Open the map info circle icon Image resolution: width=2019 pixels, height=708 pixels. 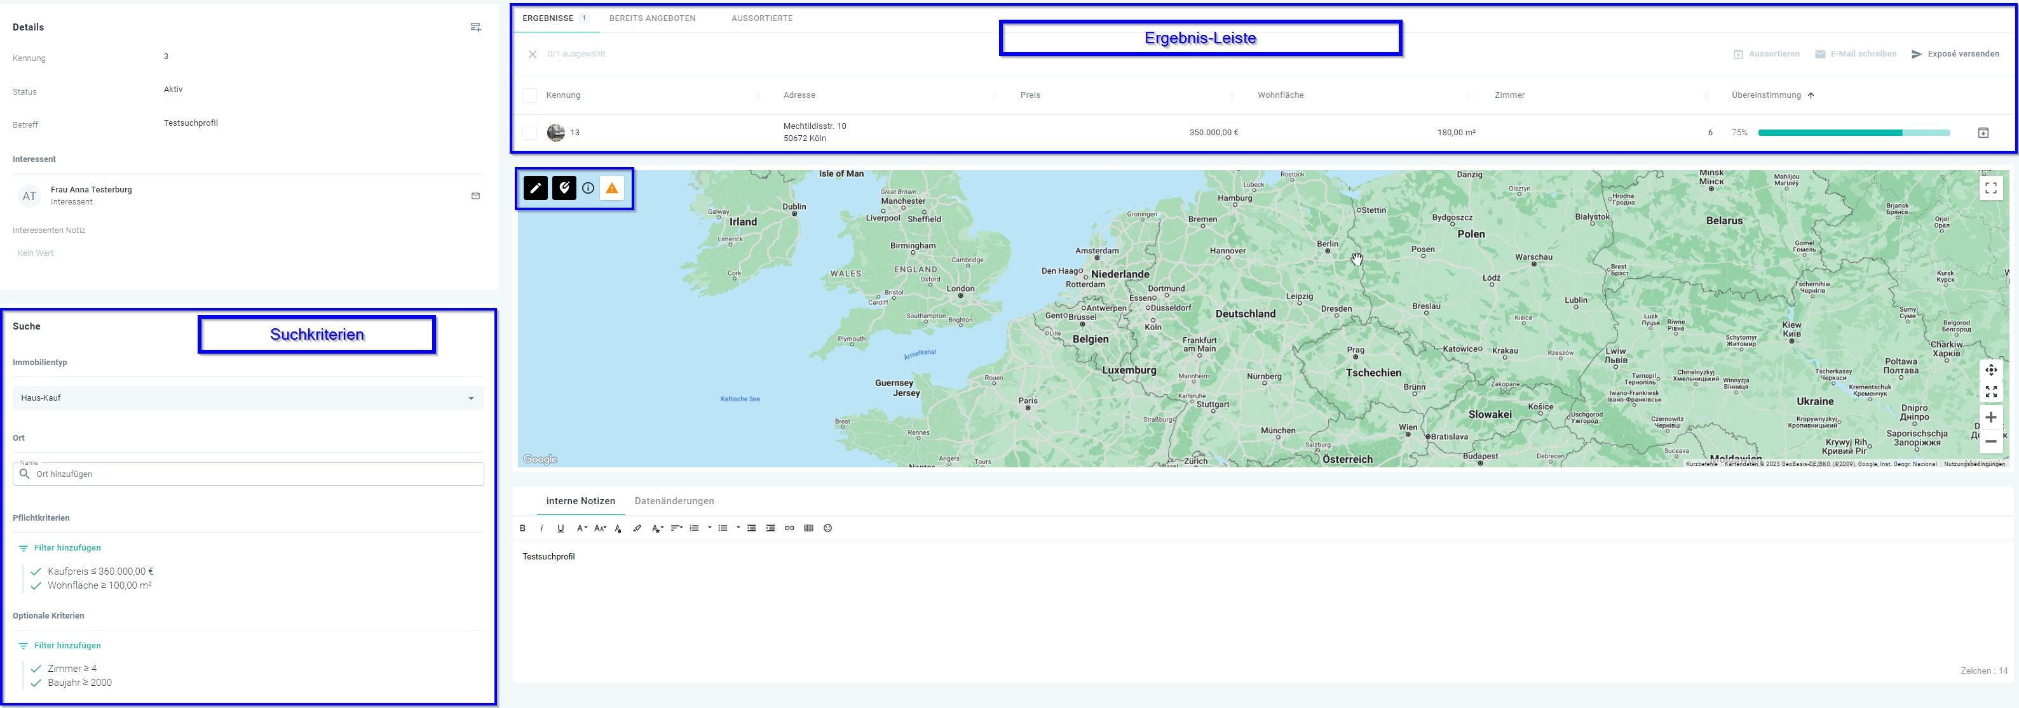point(588,188)
